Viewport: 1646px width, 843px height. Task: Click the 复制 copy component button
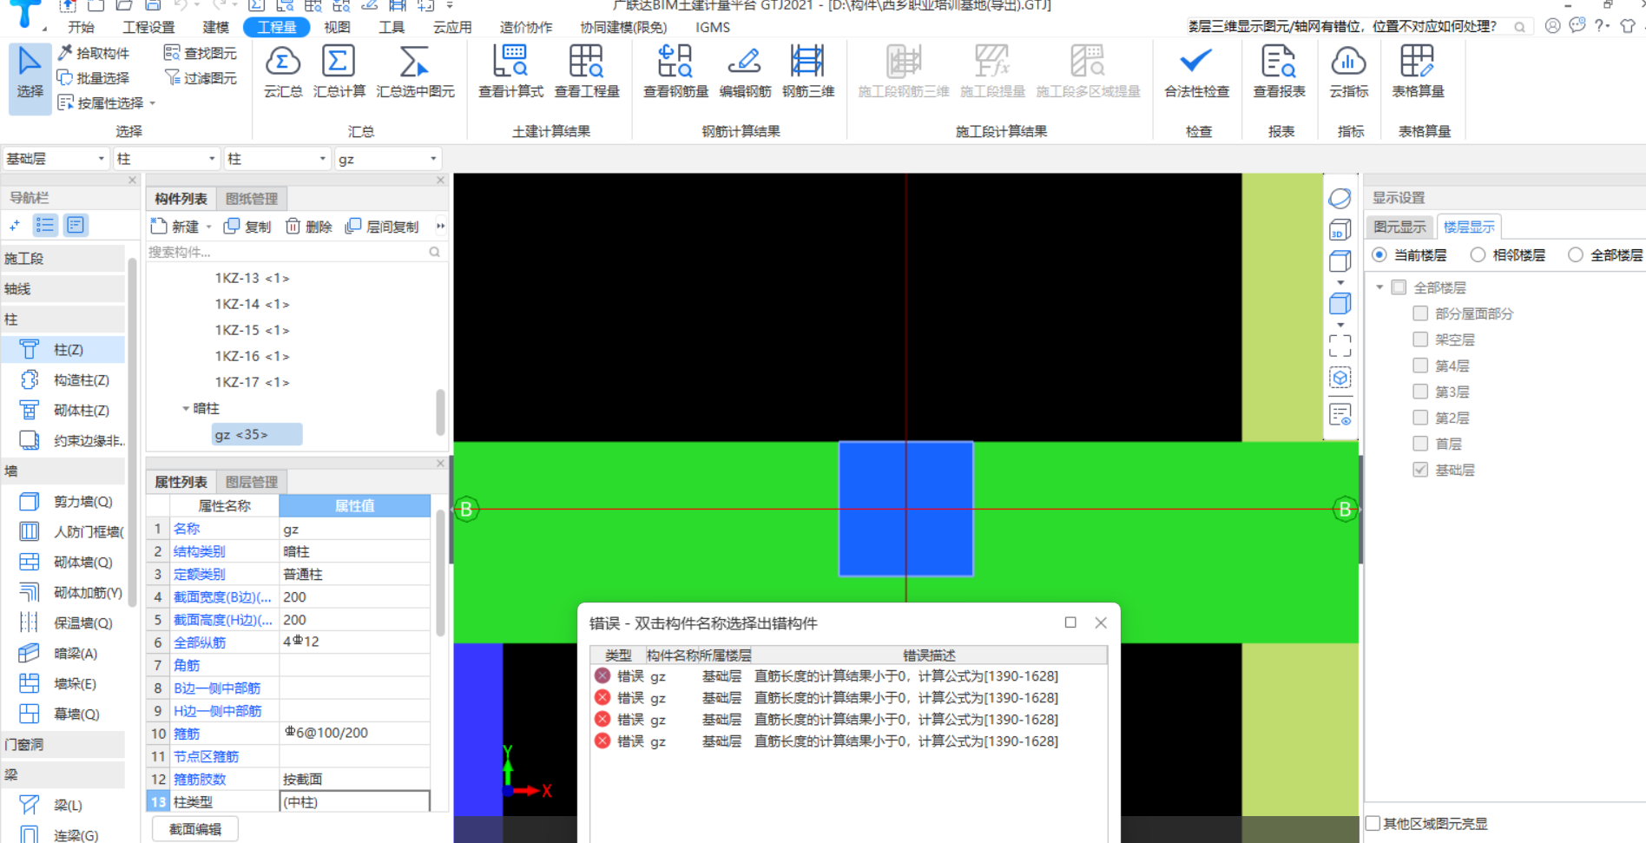point(247,227)
